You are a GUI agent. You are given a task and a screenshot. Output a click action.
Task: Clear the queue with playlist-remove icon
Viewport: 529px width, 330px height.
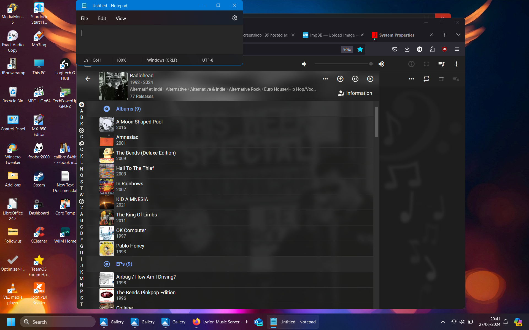tap(456, 79)
